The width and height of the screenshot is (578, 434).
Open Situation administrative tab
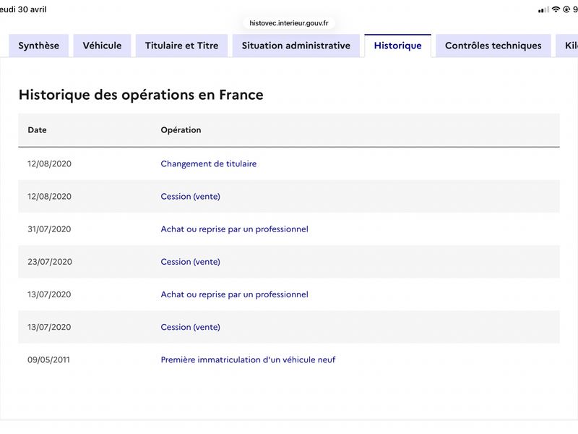coord(296,46)
